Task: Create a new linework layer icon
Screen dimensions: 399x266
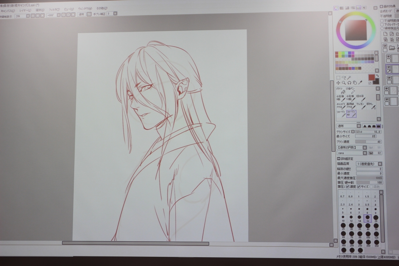Action: 392,34
